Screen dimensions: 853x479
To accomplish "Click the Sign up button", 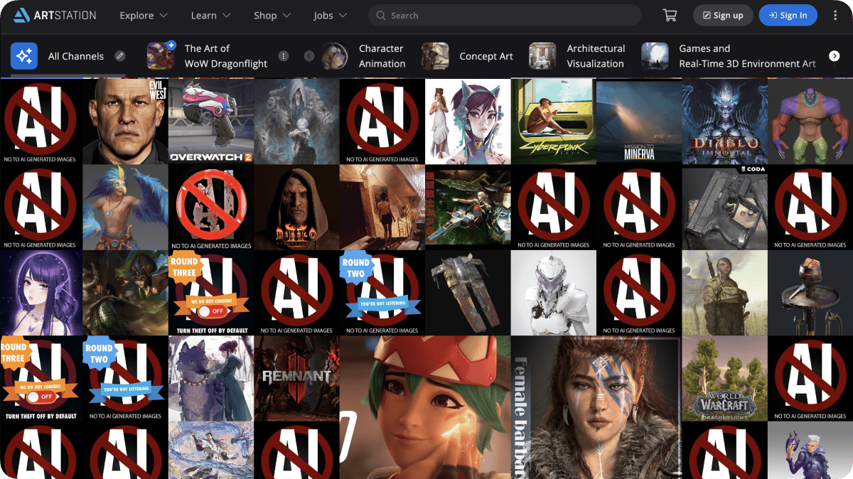I will (x=723, y=15).
